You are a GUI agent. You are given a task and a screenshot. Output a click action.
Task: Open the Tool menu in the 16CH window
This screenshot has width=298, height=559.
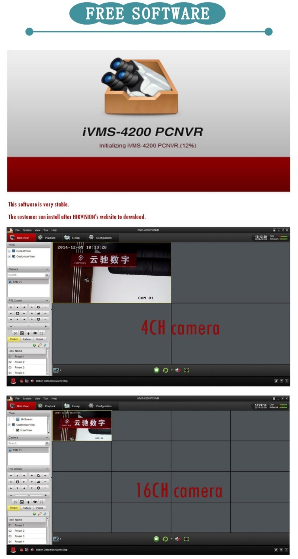pos(46,398)
